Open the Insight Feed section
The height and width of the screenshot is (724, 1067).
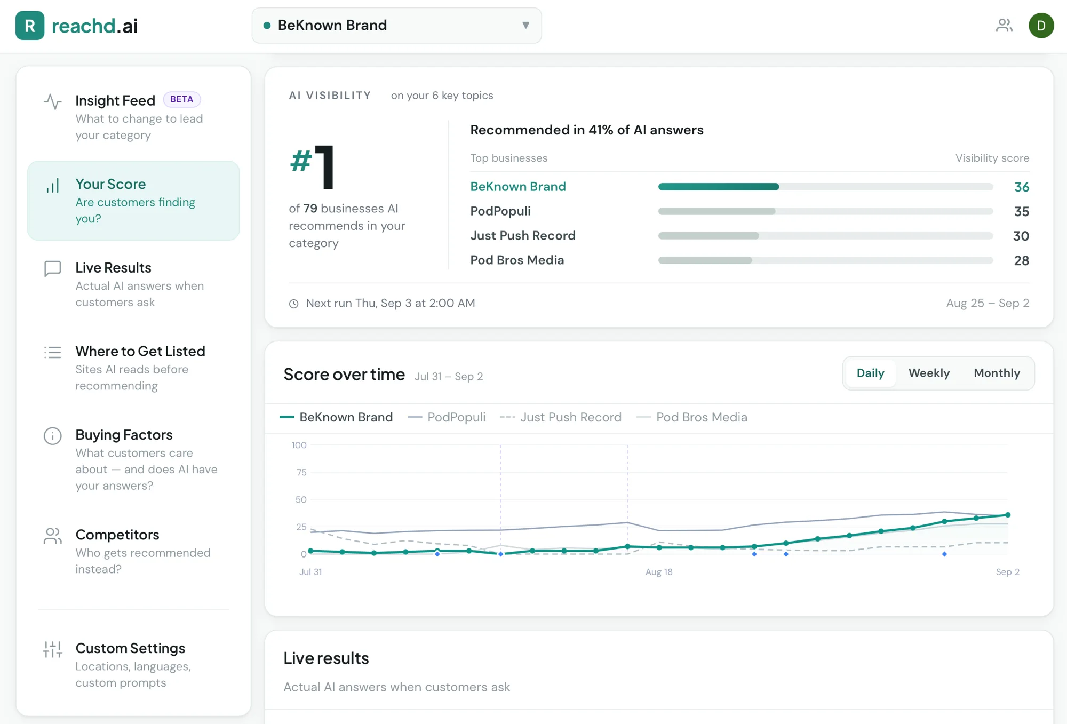(x=133, y=117)
